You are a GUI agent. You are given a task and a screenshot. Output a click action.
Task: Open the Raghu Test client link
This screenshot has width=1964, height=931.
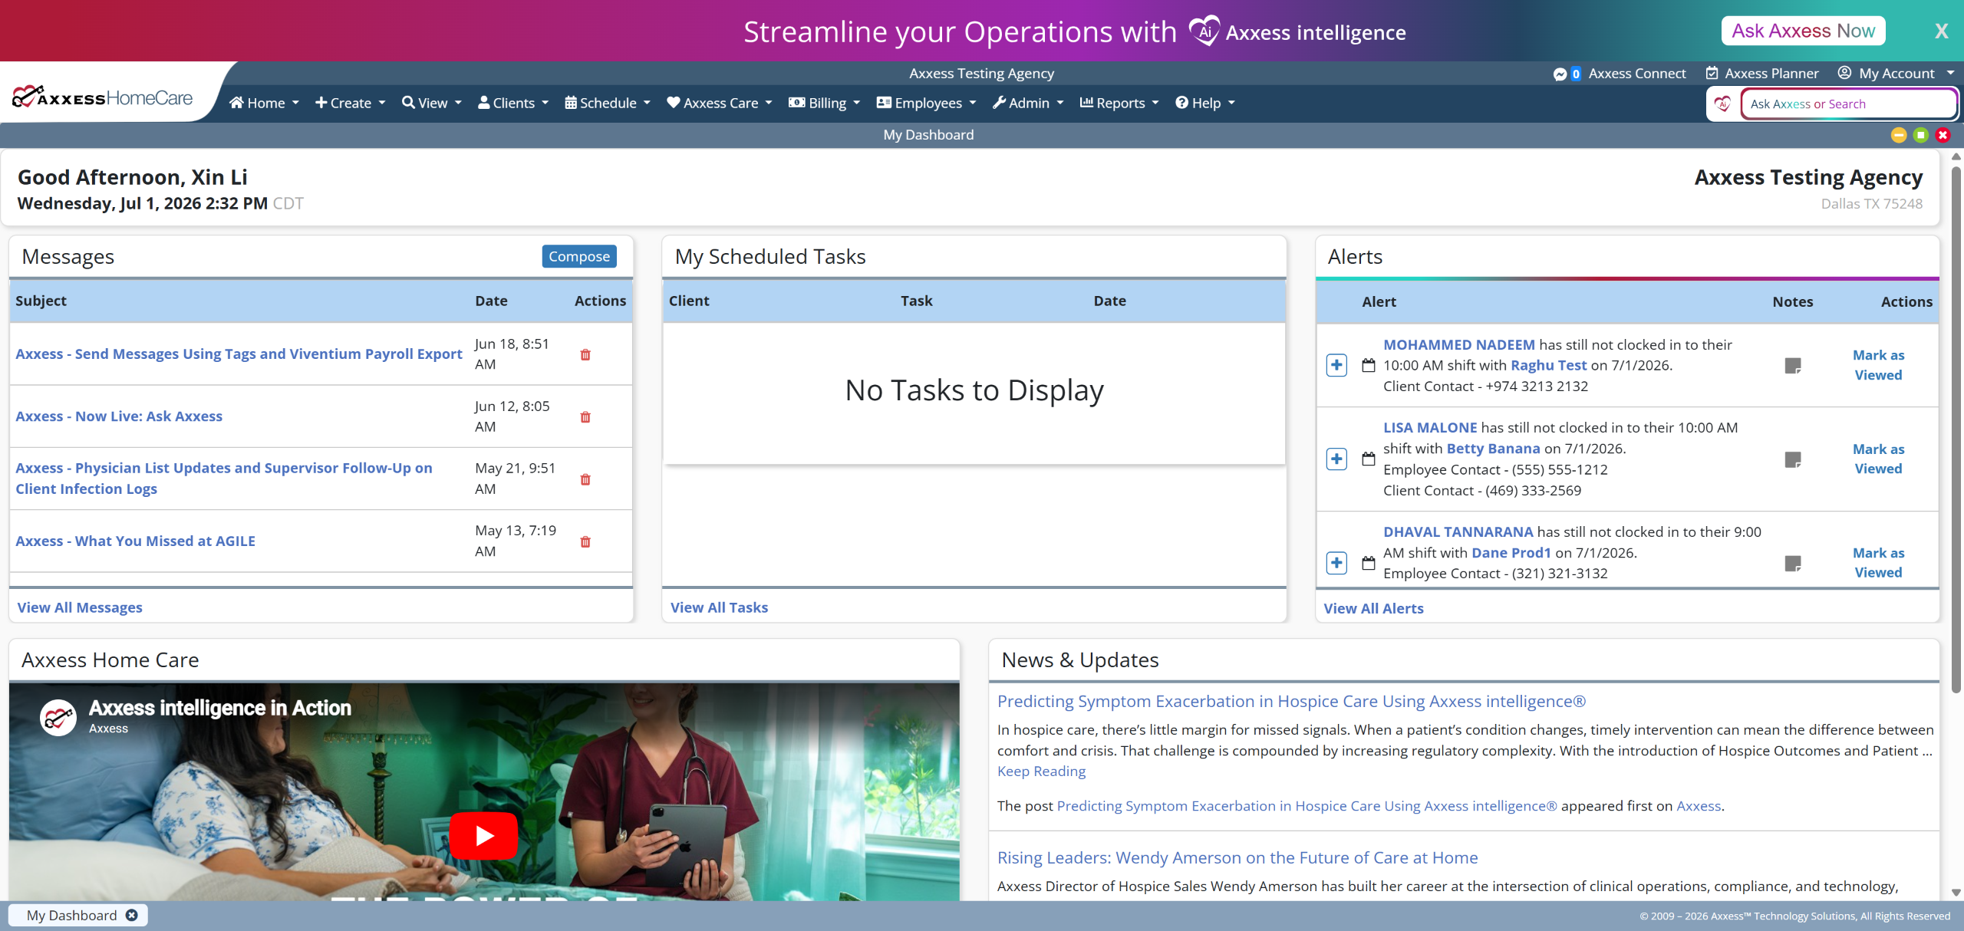[1548, 365]
